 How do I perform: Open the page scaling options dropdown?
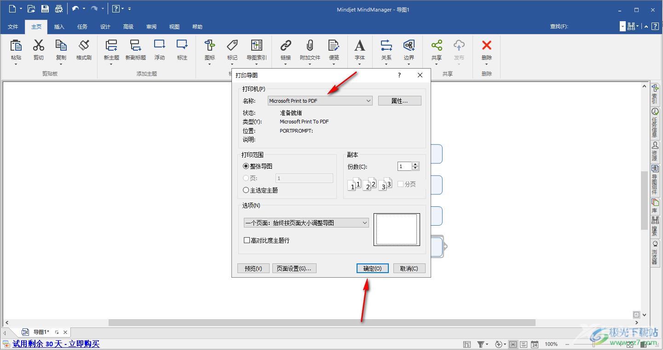(x=306, y=223)
